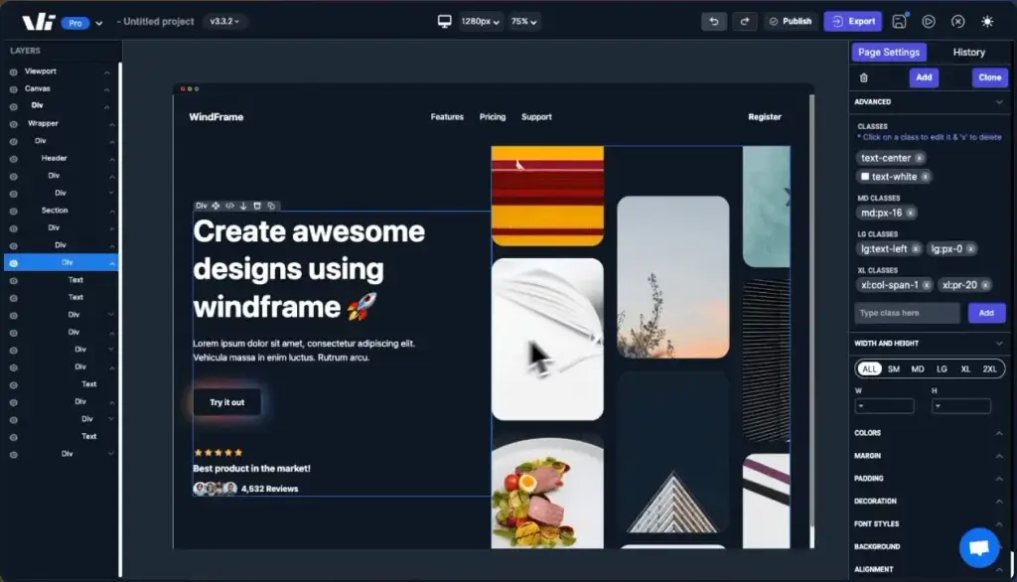Screen dimensions: 1017x582
Task: Select the MD breakpoint option
Action: tap(918, 368)
